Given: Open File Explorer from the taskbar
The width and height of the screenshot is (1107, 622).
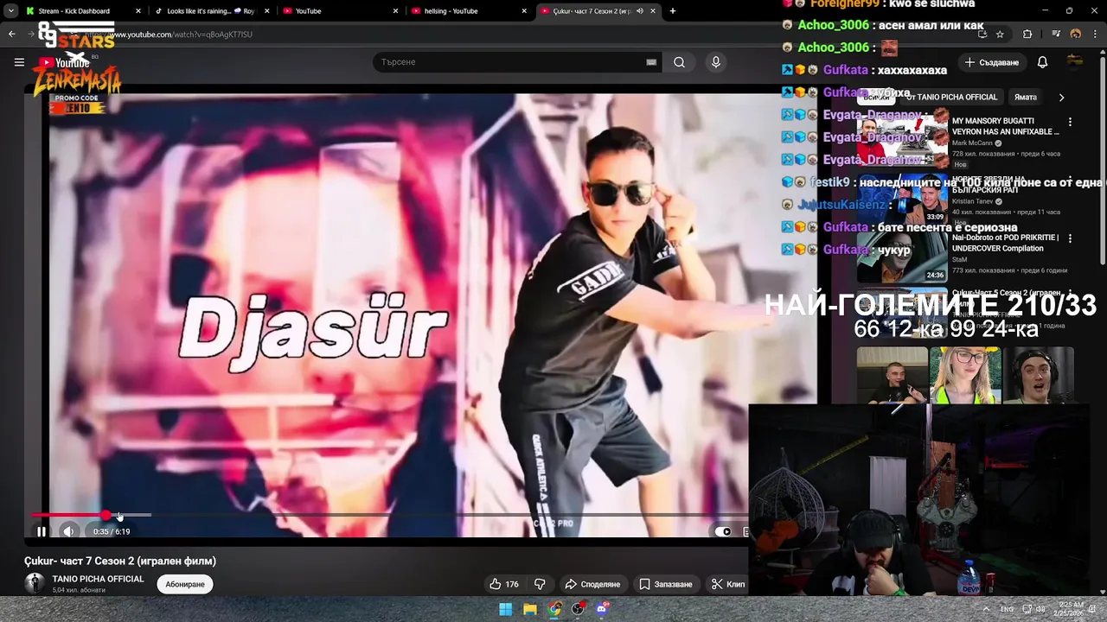Looking at the screenshot, I should [x=530, y=608].
